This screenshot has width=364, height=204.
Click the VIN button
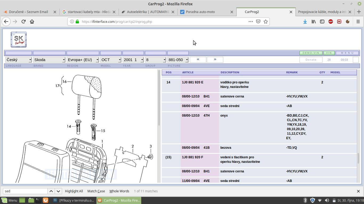pyautogui.click(x=329, y=53)
